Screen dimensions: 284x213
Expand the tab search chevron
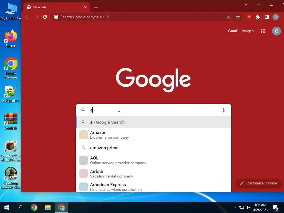pos(246,4)
